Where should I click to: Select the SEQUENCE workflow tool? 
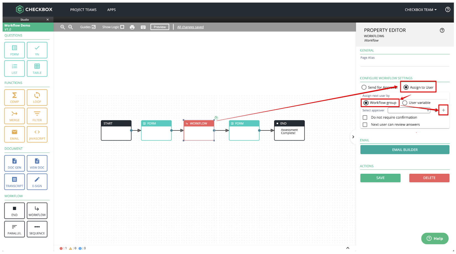point(37,229)
